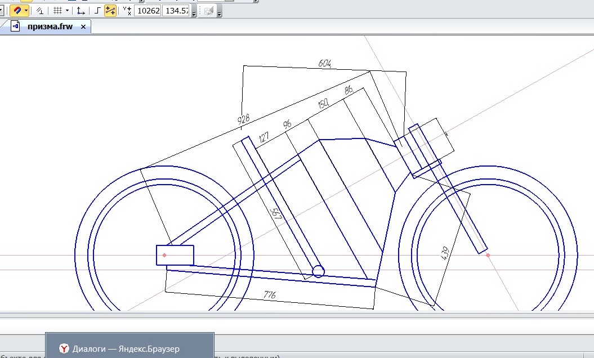
Task: Switch to the призма.frw document tab
Action: coord(50,26)
